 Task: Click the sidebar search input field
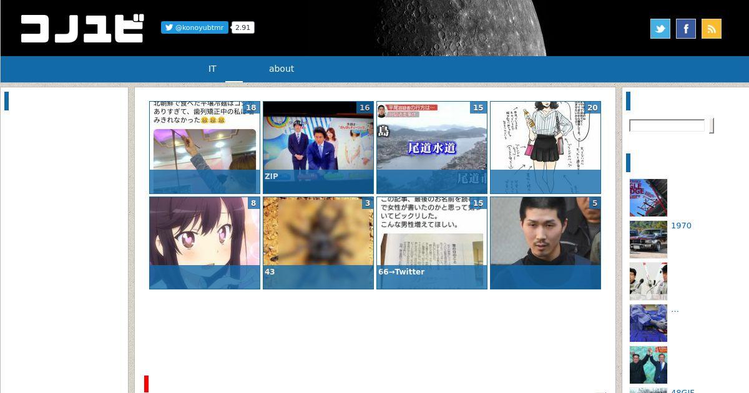(667, 125)
